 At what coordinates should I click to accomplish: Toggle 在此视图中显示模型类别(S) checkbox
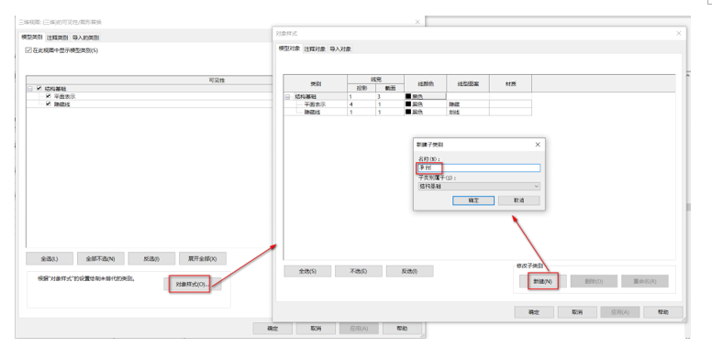coord(28,50)
